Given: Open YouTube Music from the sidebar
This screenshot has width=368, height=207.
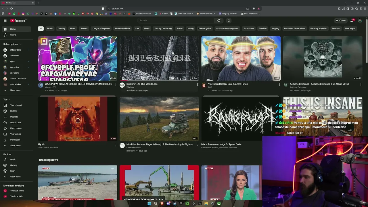Looking at the screenshot, I should pos(16,191).
